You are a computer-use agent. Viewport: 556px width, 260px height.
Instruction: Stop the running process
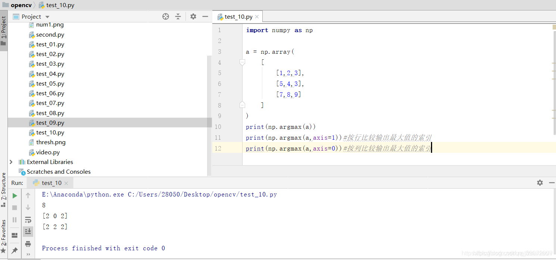coord(15,207)
